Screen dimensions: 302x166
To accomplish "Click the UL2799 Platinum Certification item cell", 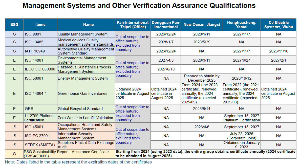I will tap(40, 118).
